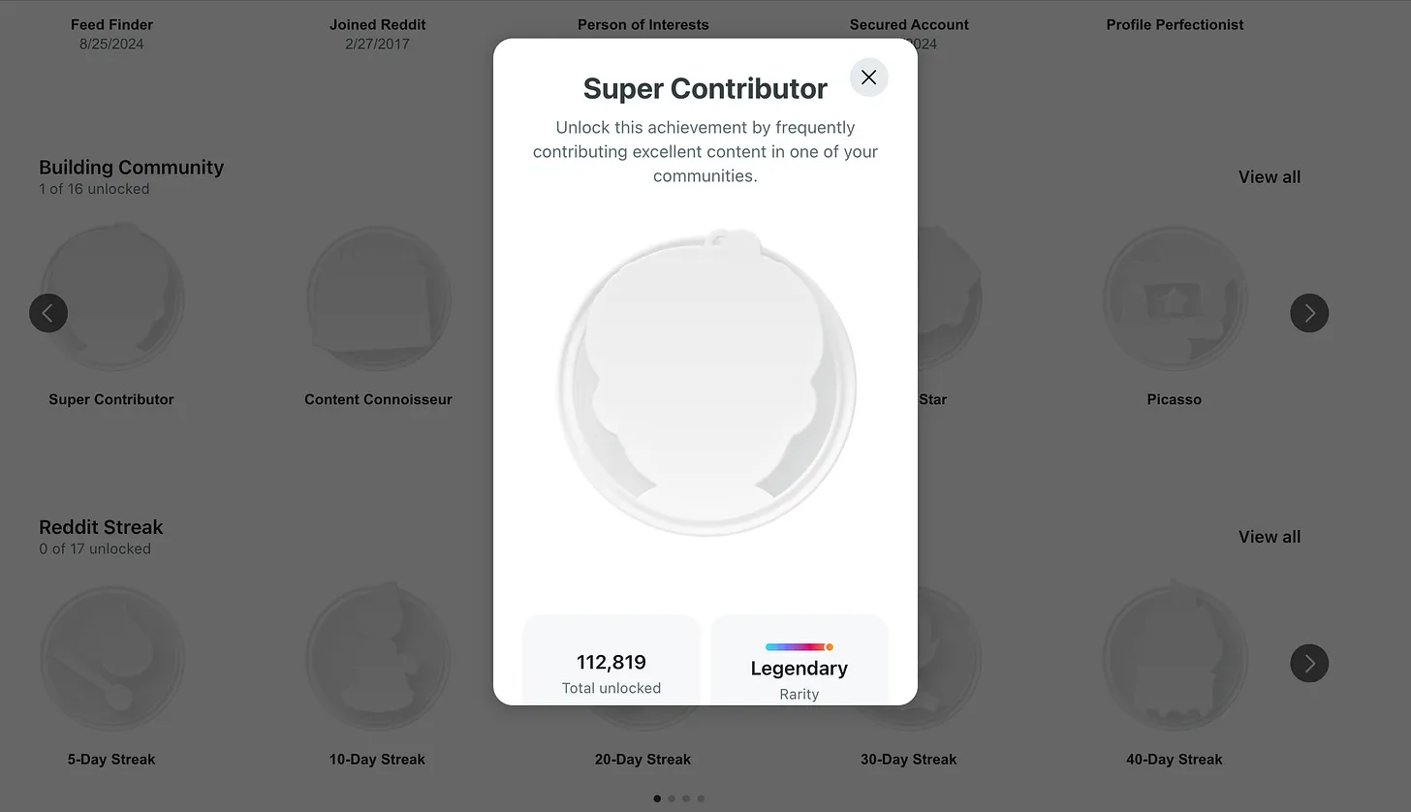View all Reddit Streak achievements
The width and height of the screenshot is (1411, 812).
point(1270,537)
